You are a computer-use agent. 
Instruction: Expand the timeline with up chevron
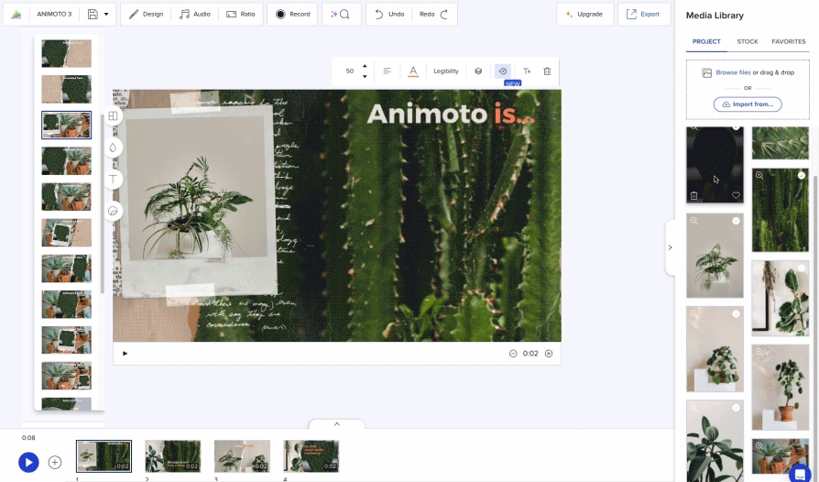(x=337, y=424)
